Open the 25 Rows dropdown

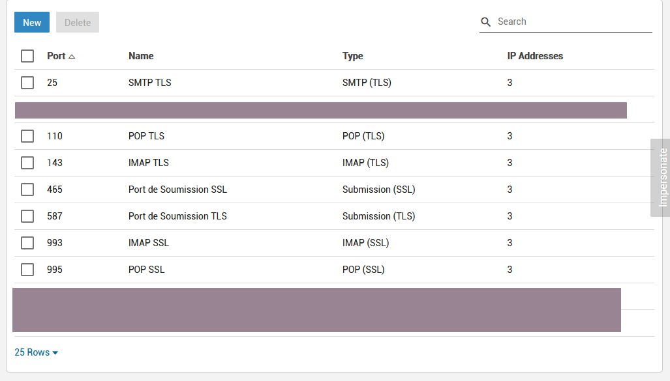(x=37, y=352)
